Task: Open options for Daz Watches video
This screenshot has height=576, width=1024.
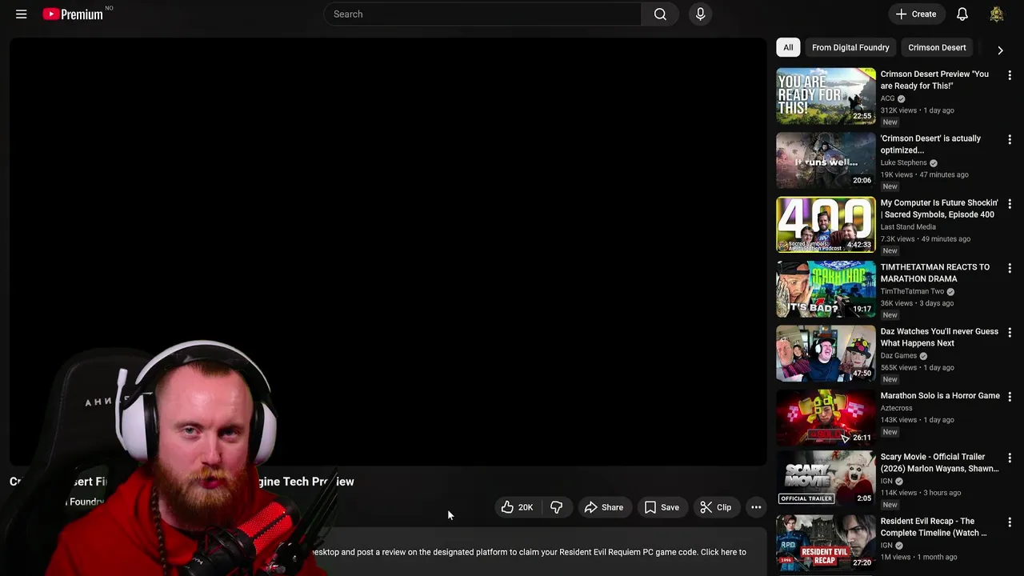Action: (x=1010, y=332)
